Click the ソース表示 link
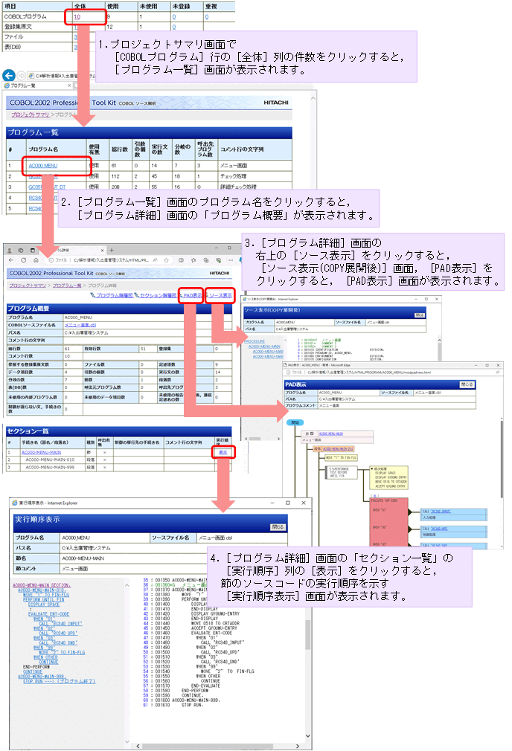 220,295
